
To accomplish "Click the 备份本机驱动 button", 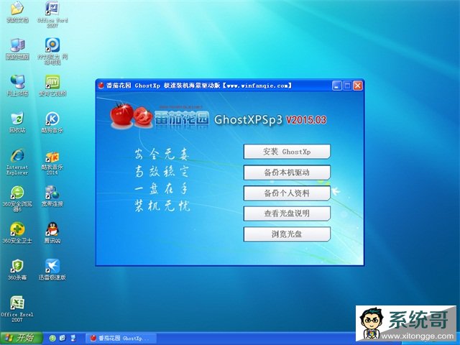I will (x=287, y=172).
